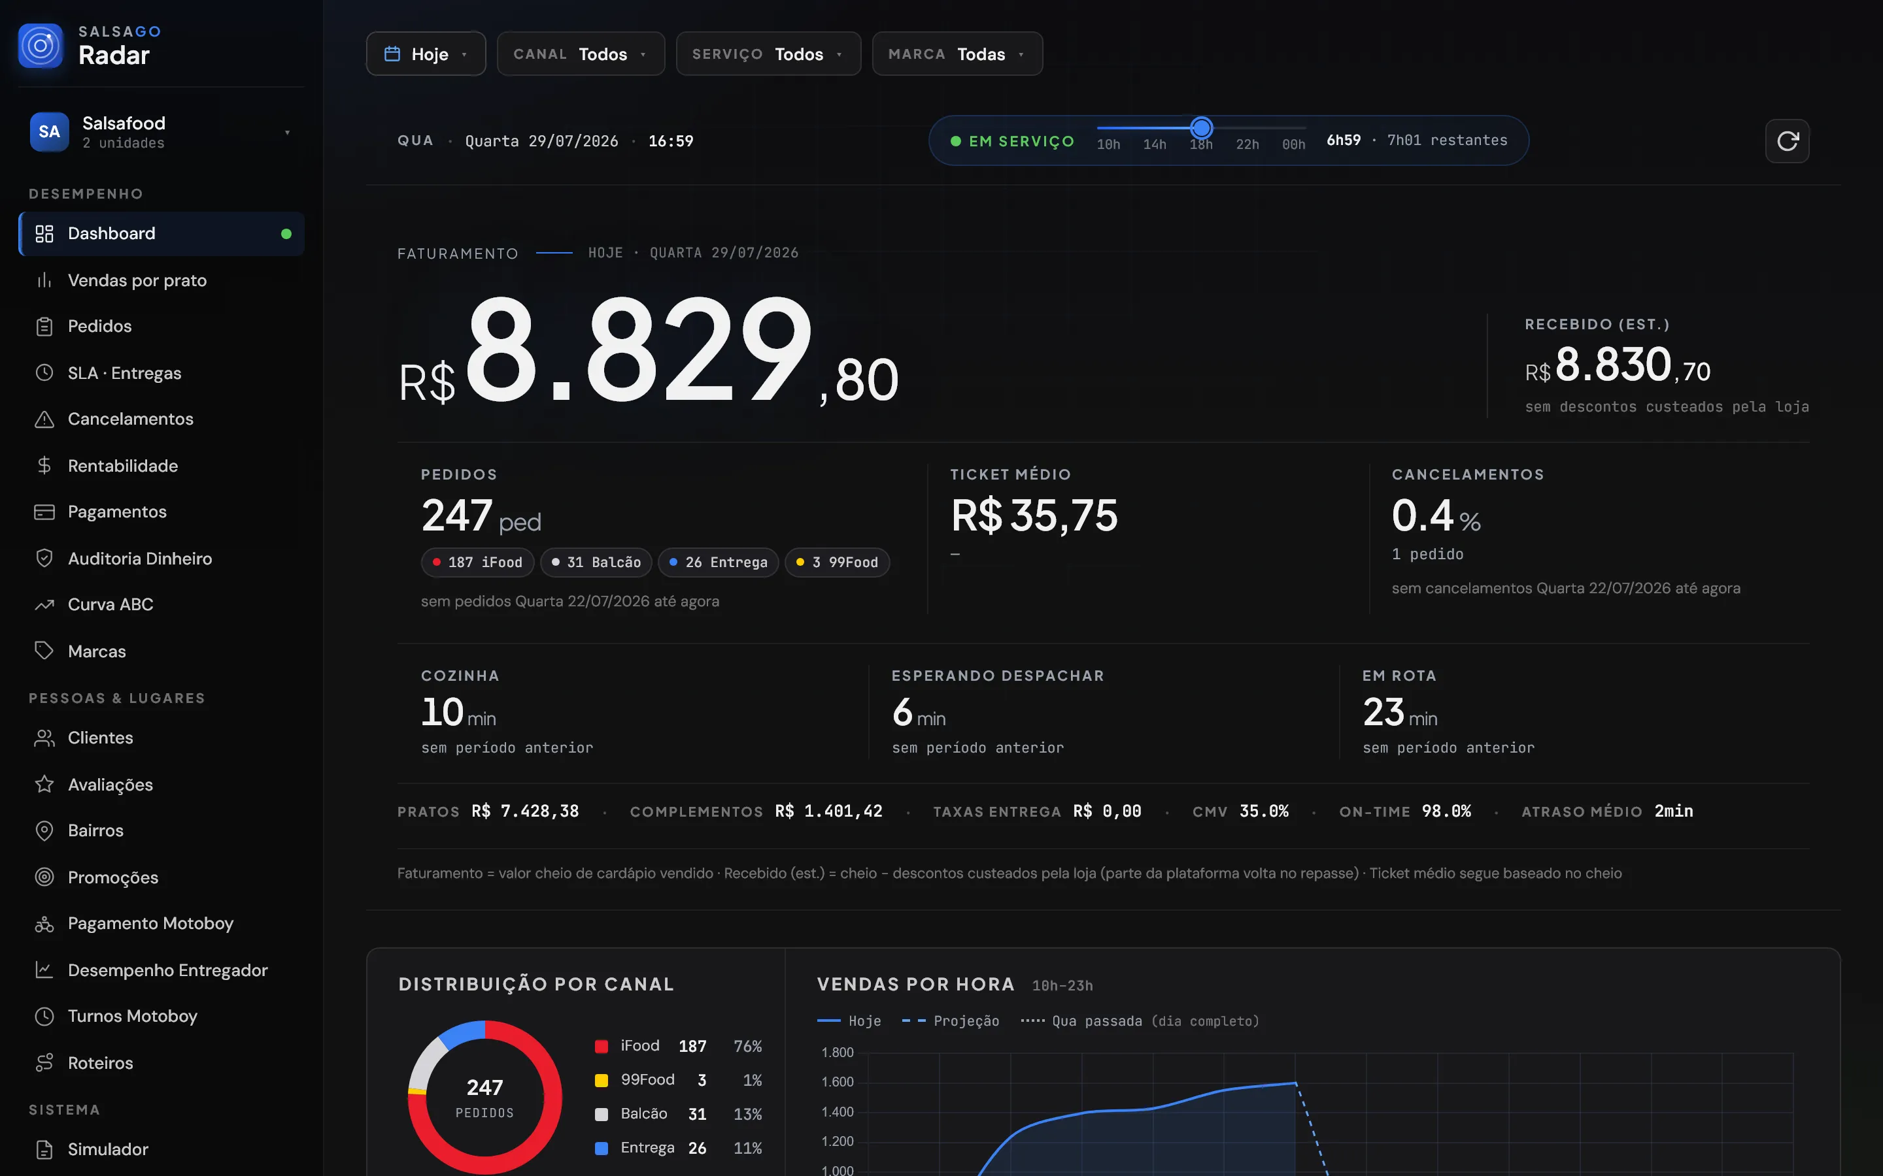Image resolution: width=1883 pixels, height=1176 pixels.
Task: Click the Roteiros route icon
Action: pyautogui.click(x=44, y=1062)
